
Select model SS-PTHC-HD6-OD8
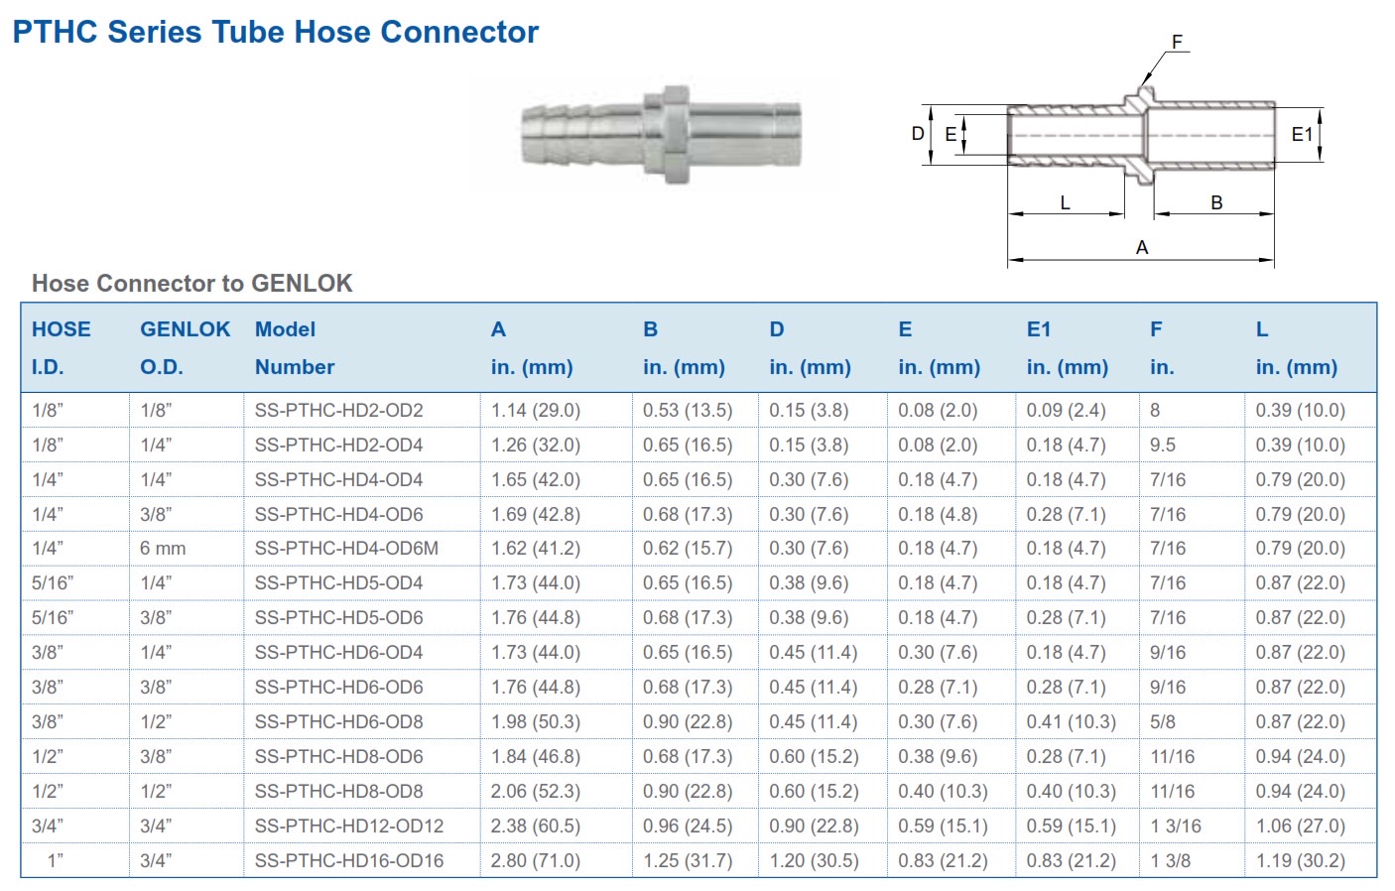(x=338, y=722)
